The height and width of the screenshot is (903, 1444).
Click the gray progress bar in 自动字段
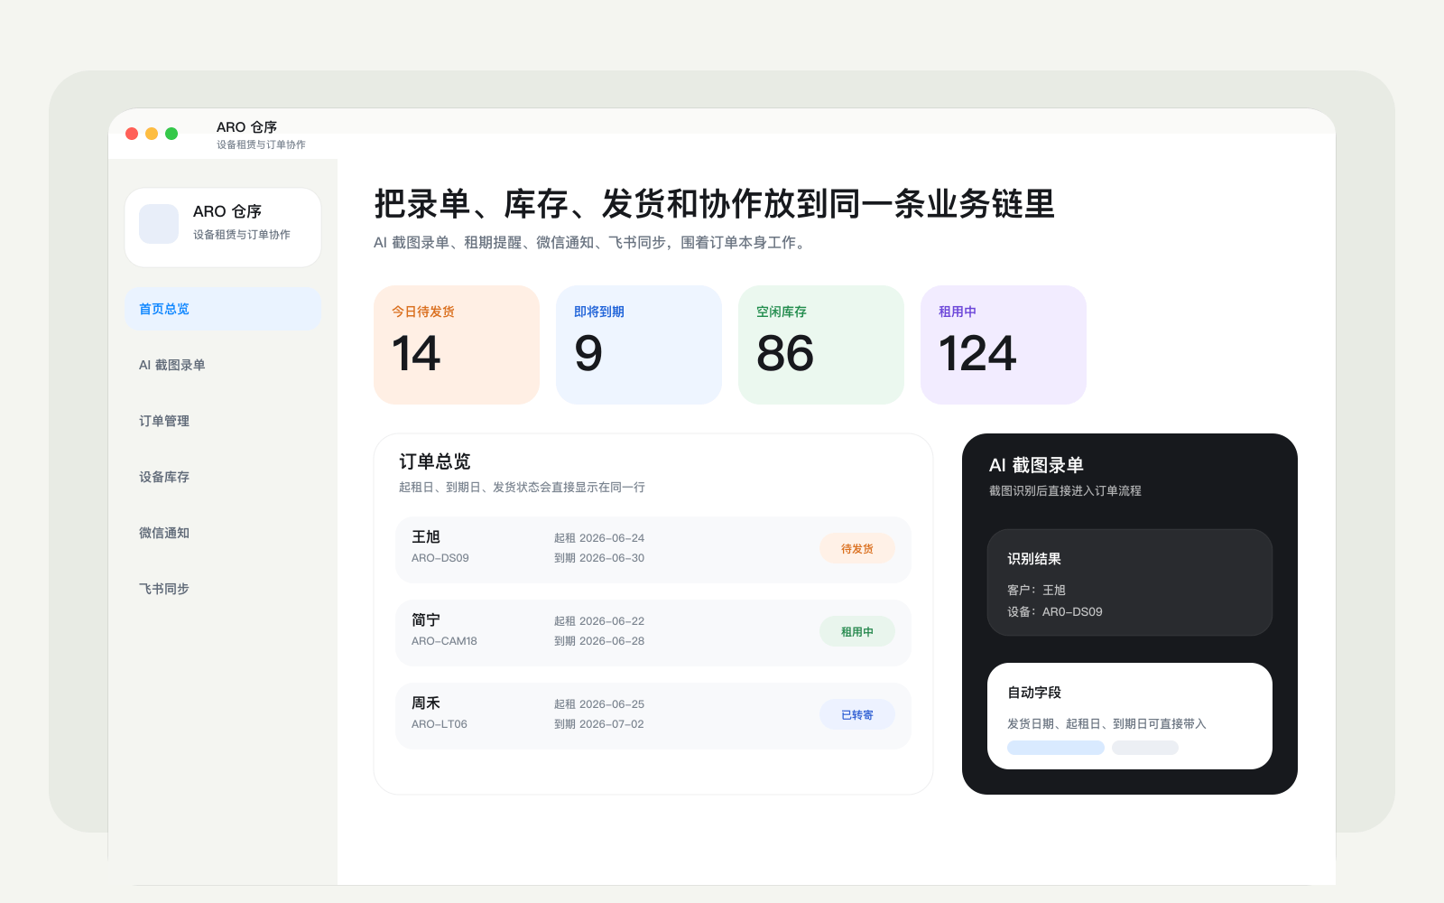[1145, 748]
